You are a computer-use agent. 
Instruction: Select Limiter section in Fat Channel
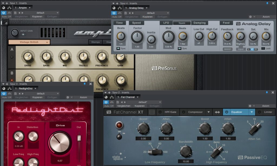(268, 112)
